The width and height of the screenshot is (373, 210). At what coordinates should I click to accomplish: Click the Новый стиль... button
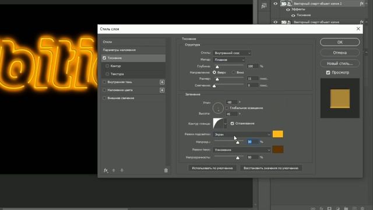(340, 64)
